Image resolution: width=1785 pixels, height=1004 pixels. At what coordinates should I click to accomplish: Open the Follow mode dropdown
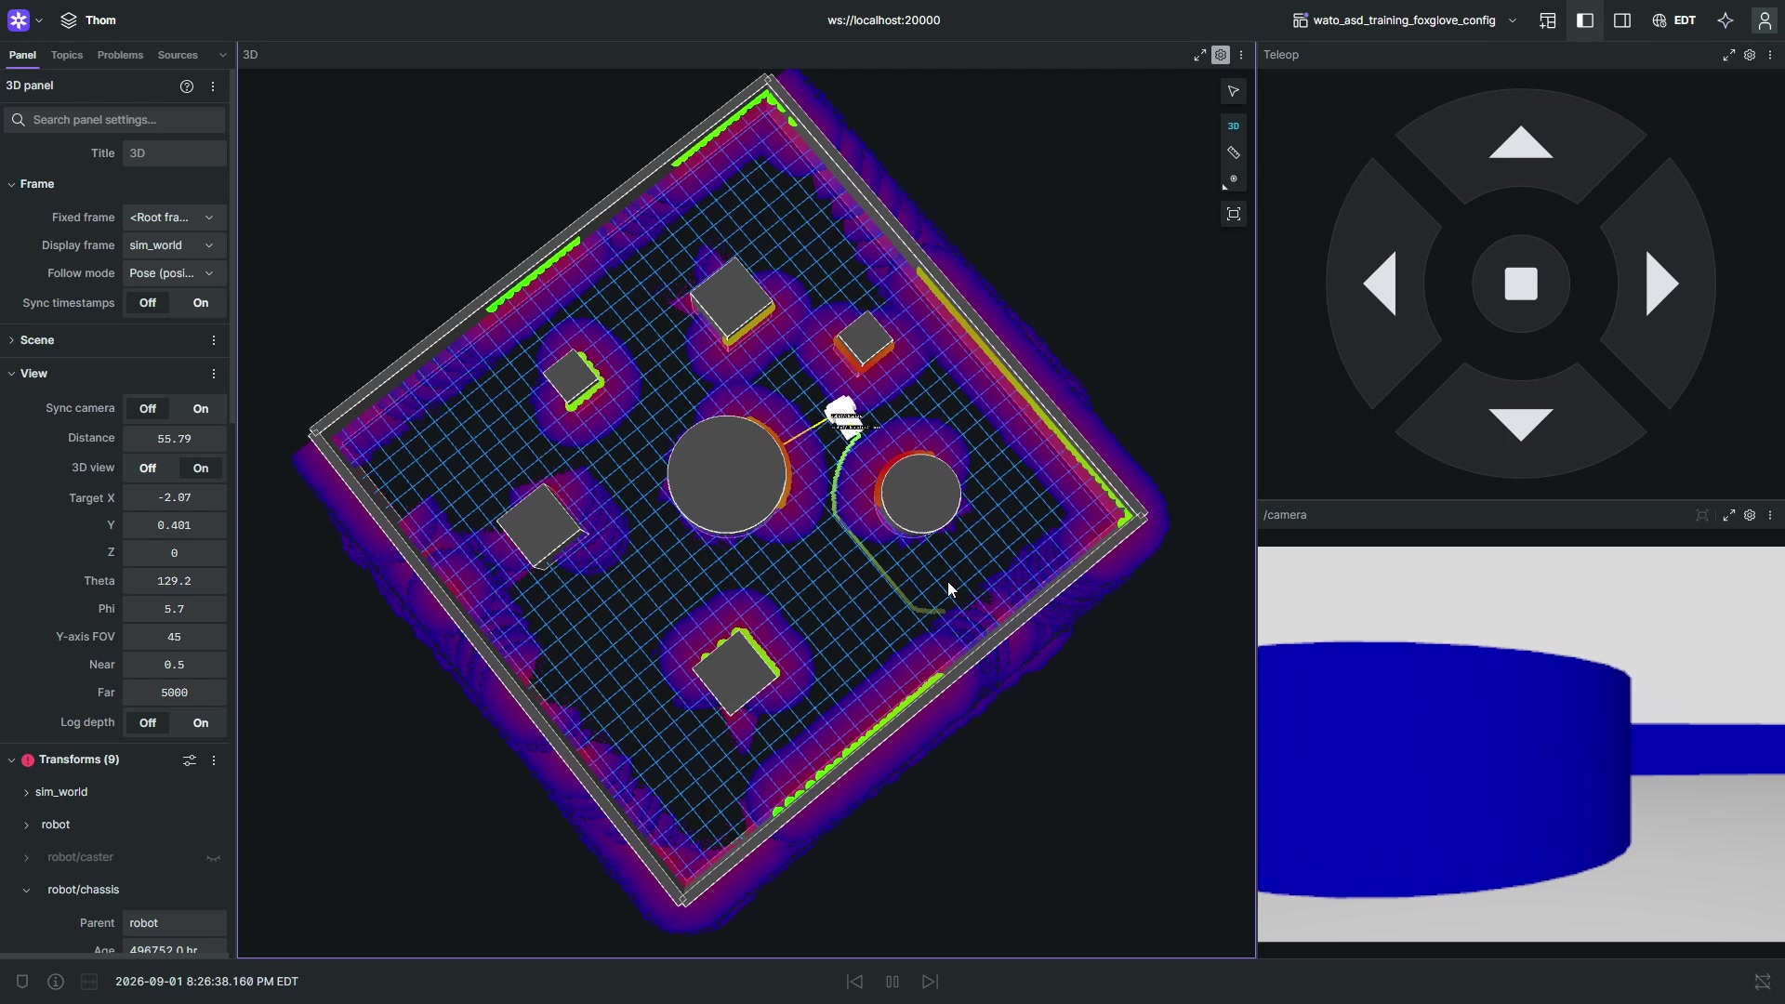click(174, 273)
